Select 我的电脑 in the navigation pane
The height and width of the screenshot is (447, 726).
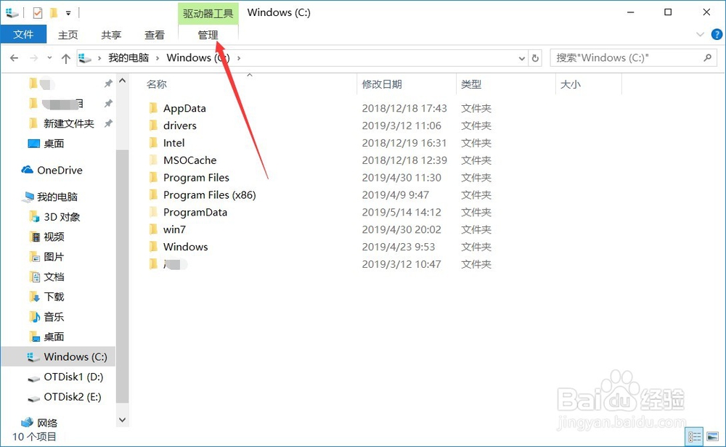tap(57, 197)
